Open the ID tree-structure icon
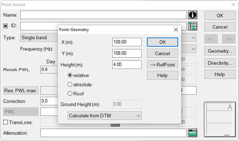Screen dimensions: 239x141 (193, 26)
